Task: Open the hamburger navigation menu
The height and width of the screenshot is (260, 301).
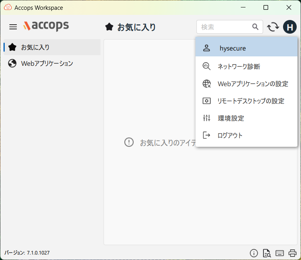Action: [13, 27]
